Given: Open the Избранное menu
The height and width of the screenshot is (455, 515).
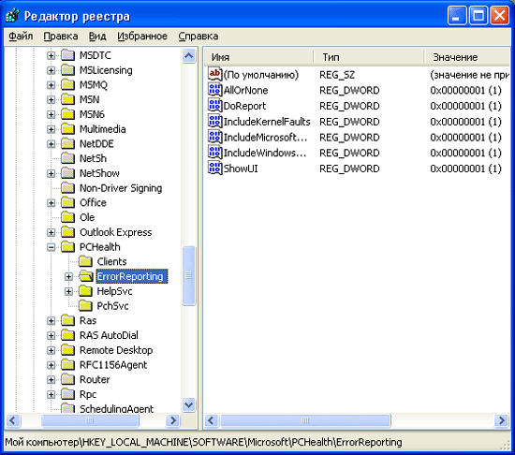Looking at the screenshot, I should 142,36.
